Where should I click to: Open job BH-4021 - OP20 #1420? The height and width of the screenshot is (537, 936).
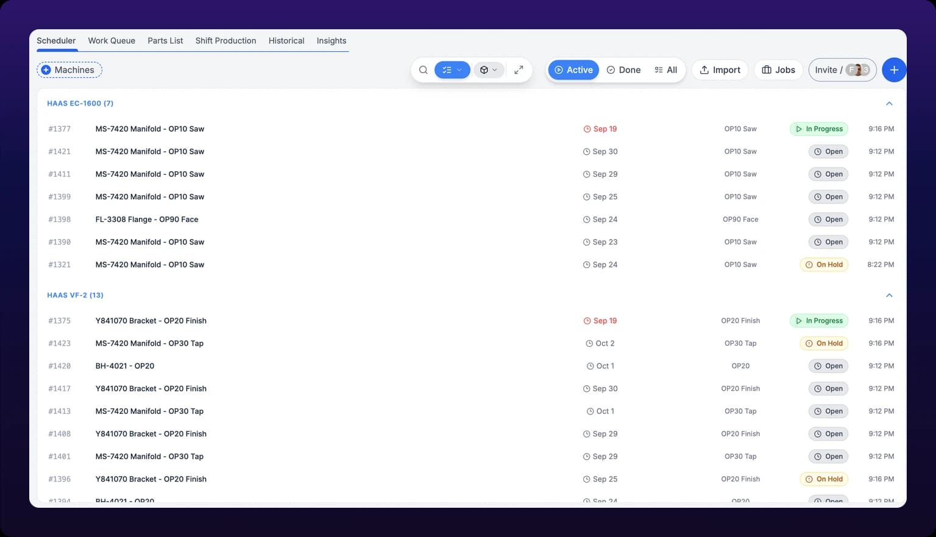[x=125, y=366]
